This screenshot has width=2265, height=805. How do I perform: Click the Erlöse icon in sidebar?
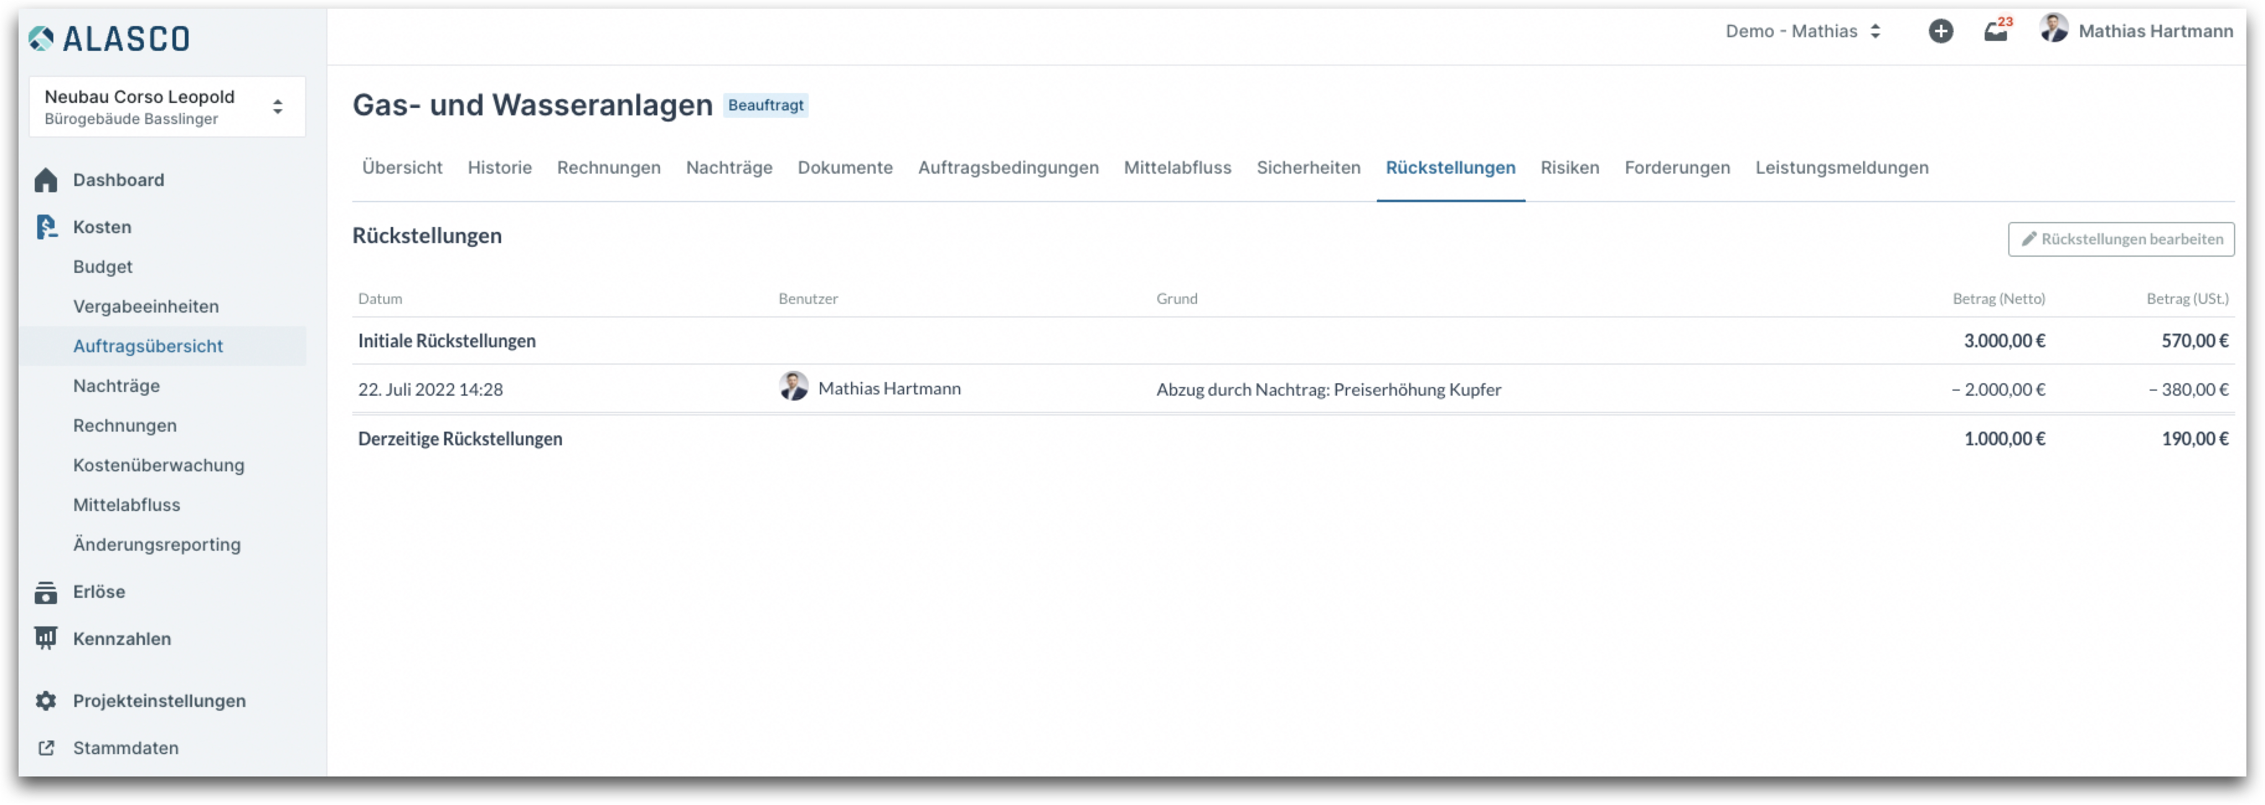[46, 592]
